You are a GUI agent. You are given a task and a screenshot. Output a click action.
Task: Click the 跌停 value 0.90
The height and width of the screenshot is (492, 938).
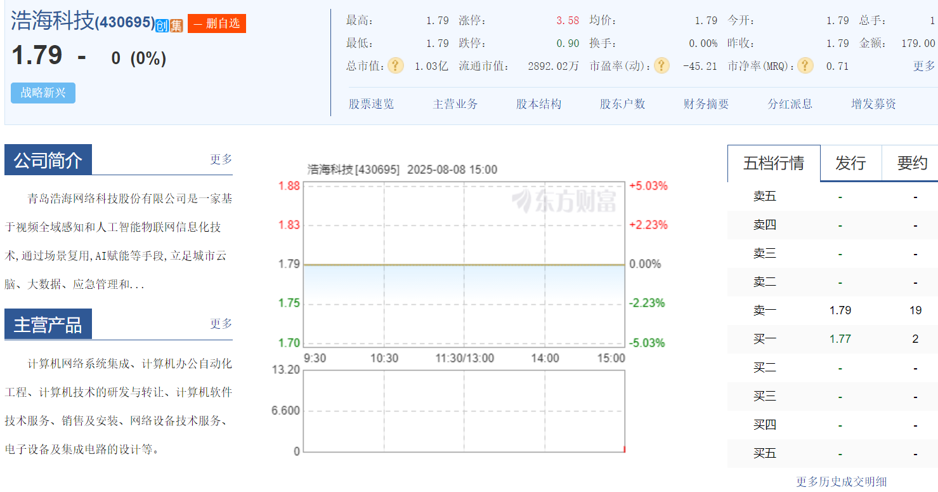[x=568, y=43]
